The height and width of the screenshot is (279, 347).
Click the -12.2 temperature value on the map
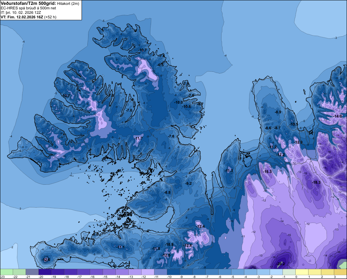281,155
